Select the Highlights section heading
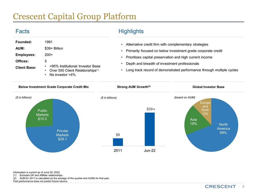Viewport: 257px width, 192px height. tap(131, 31)
